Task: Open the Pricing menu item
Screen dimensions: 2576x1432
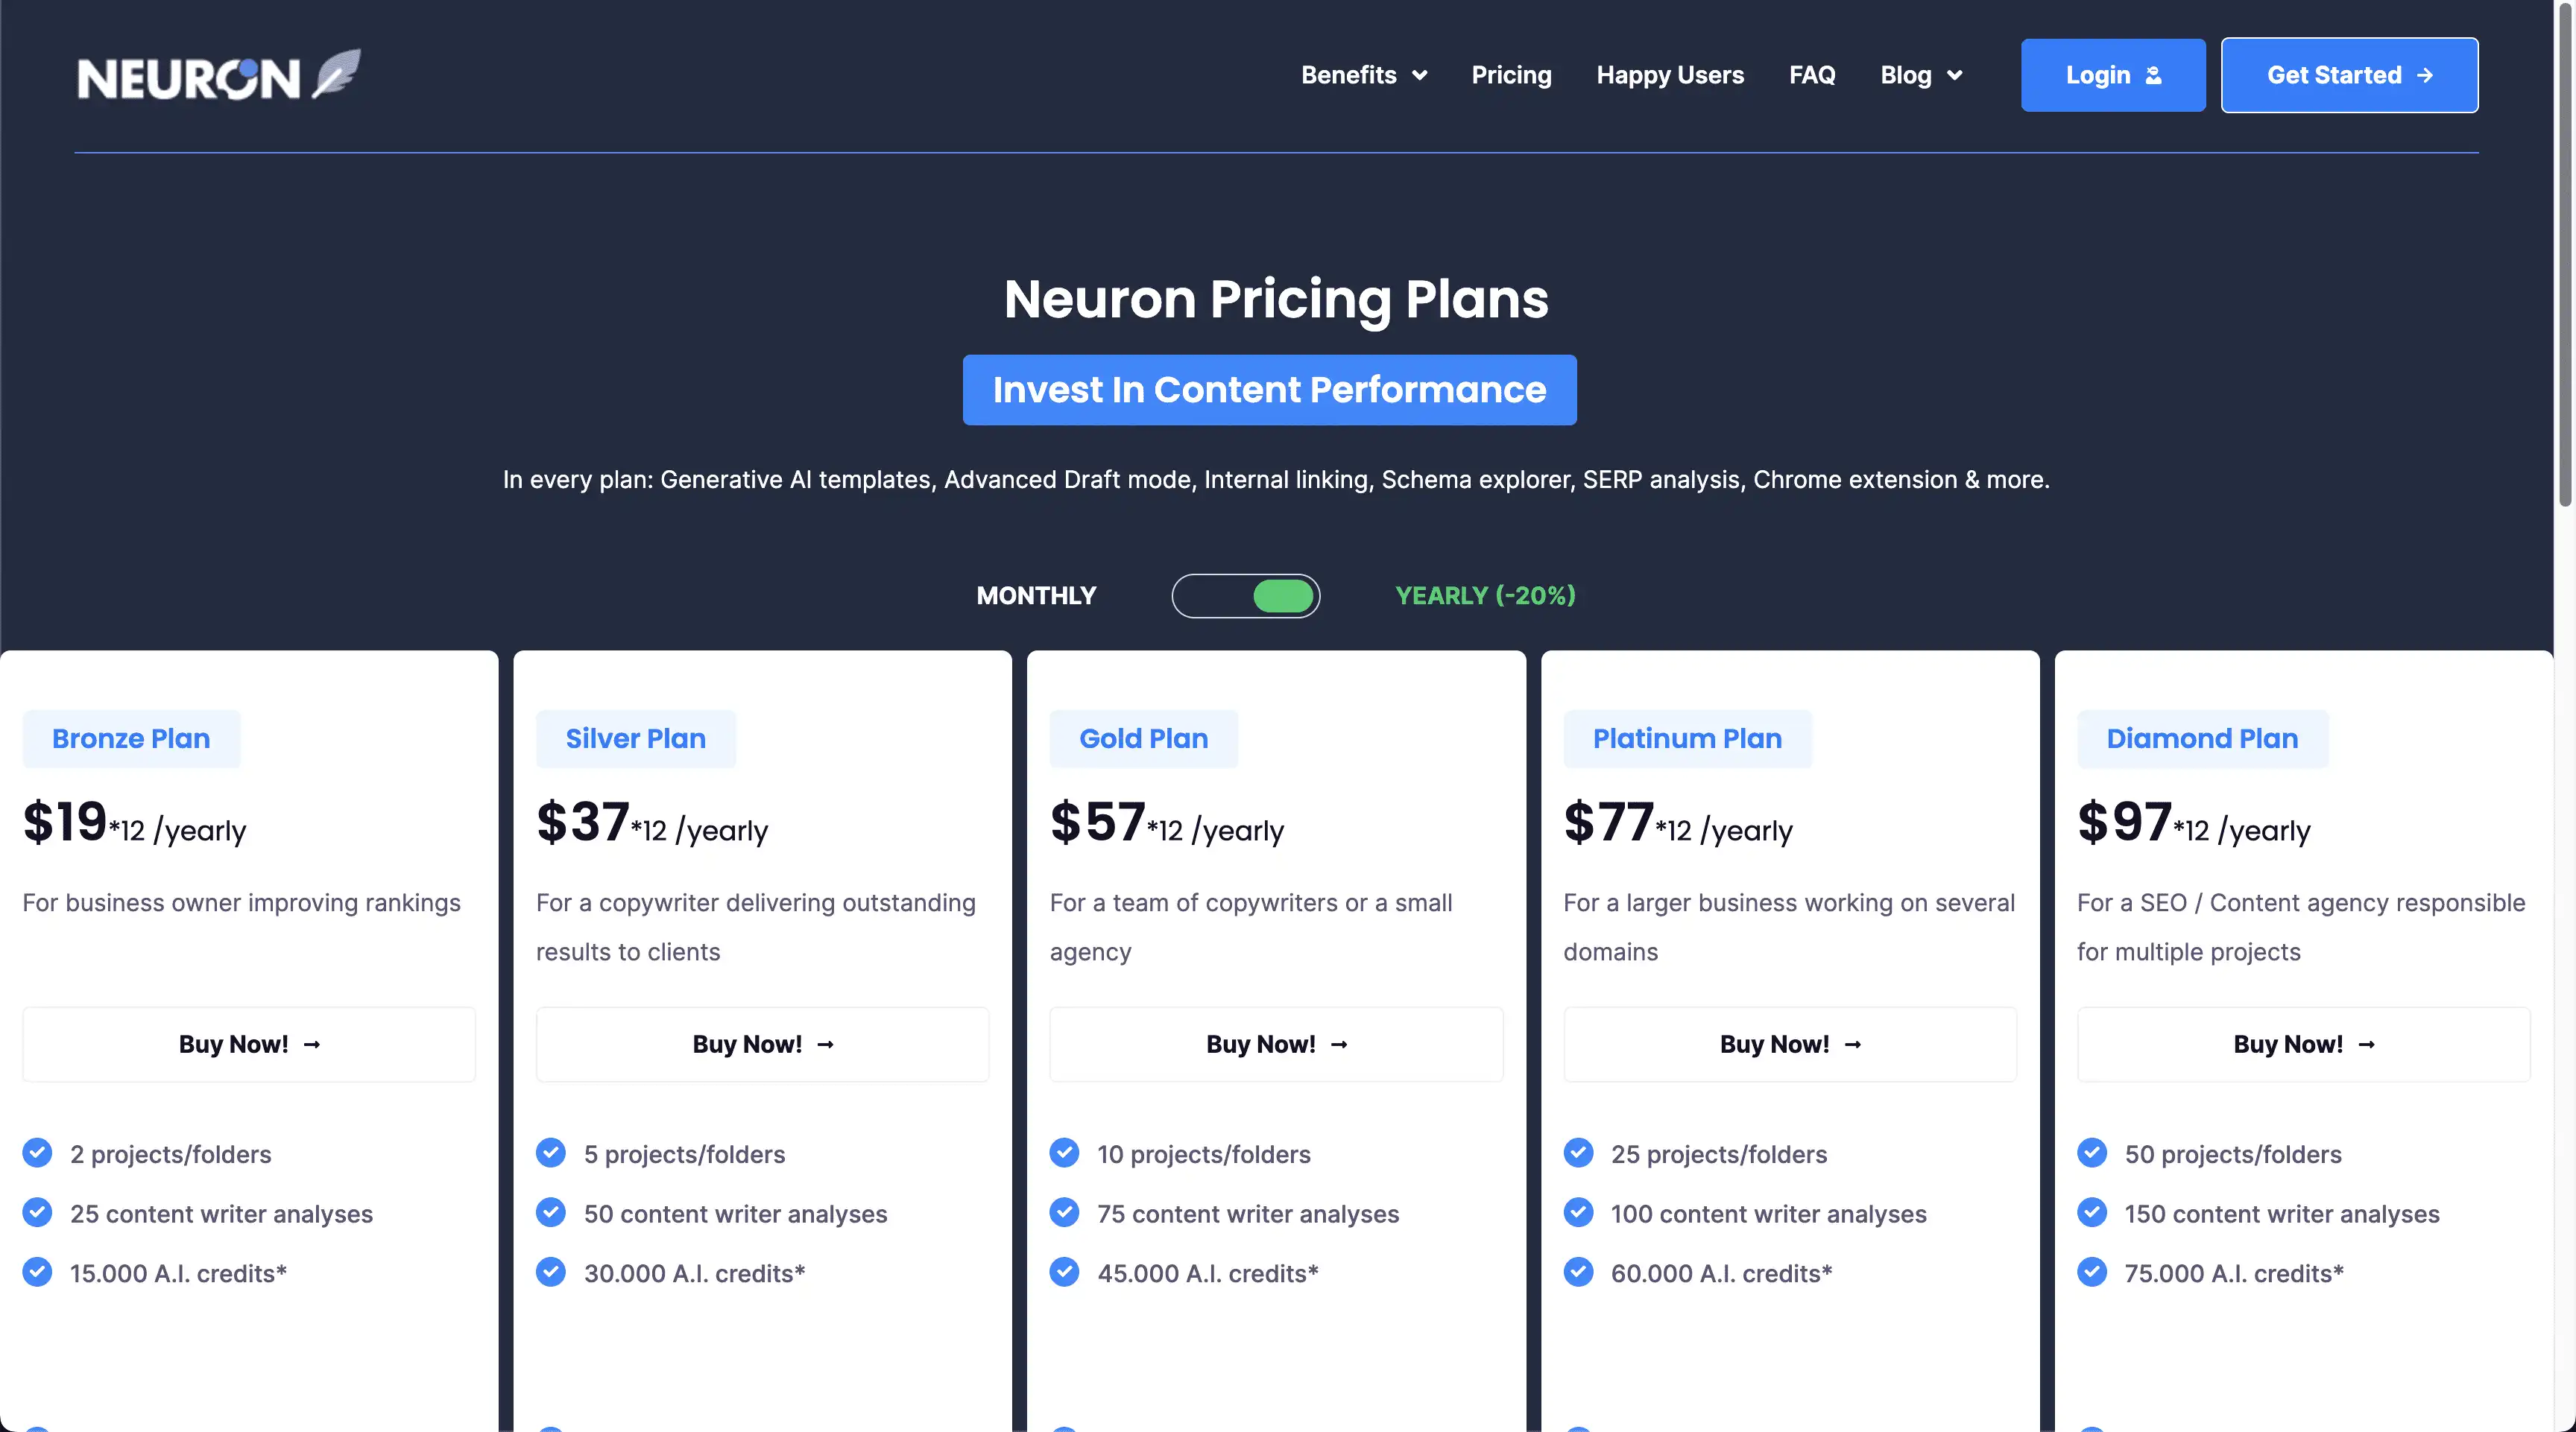Action: (x=1511, y=76)
